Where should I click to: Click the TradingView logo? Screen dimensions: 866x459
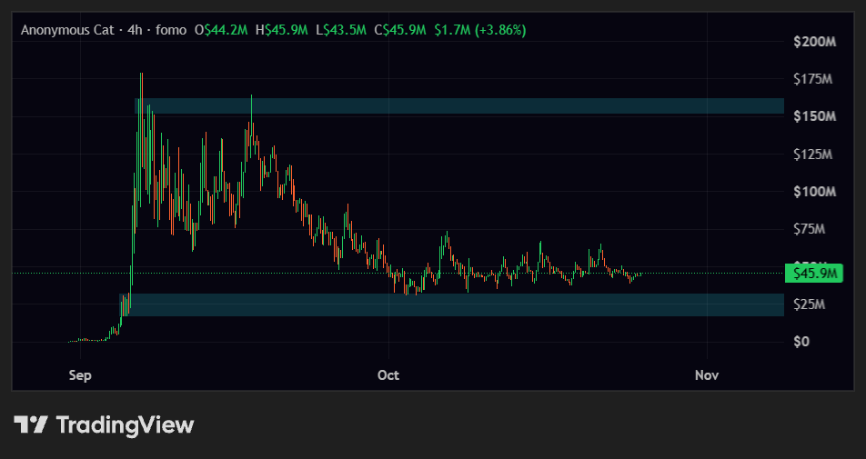[104, 424]
